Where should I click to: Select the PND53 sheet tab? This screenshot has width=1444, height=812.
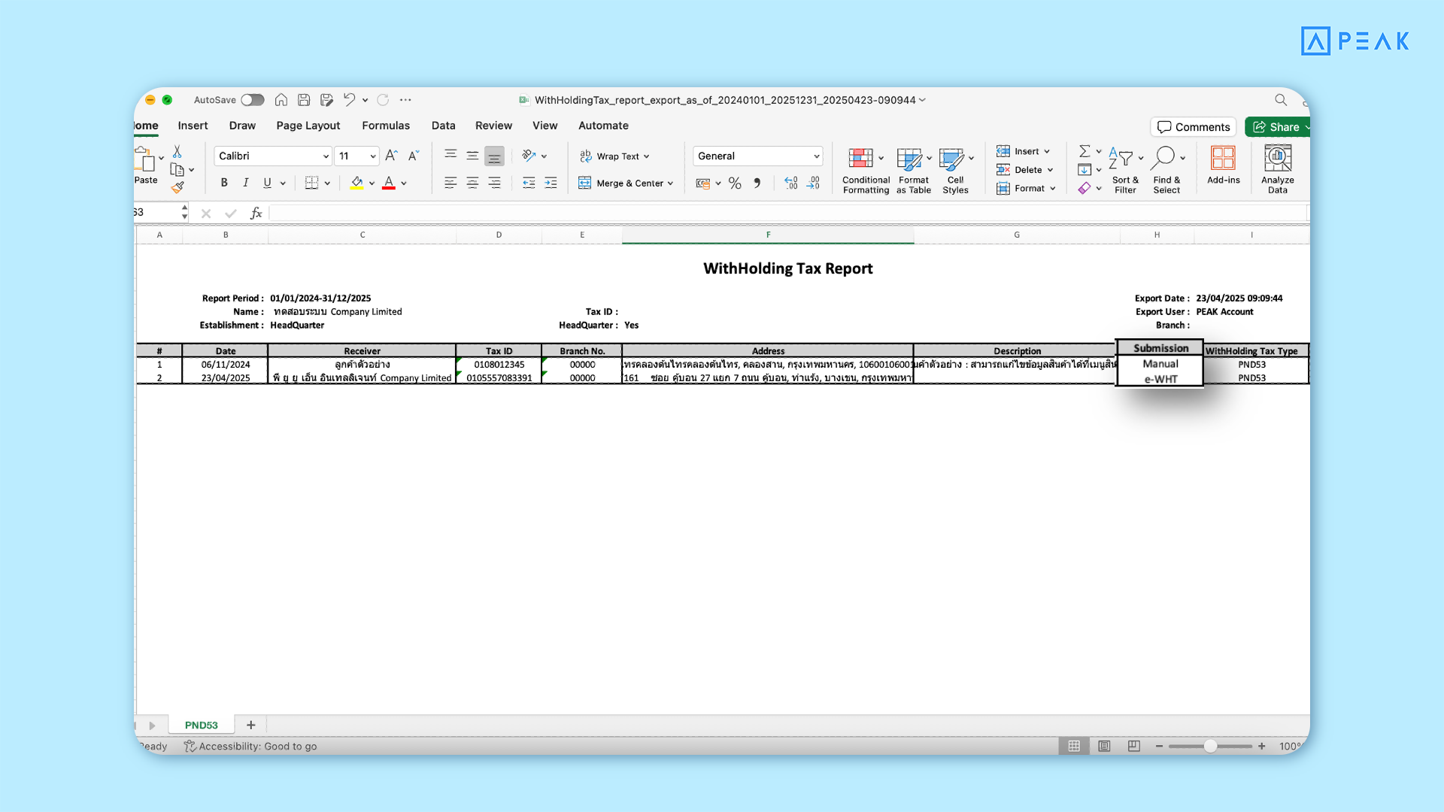199,724
